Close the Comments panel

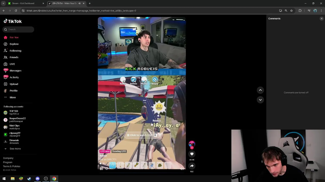(x=321, y=18)
